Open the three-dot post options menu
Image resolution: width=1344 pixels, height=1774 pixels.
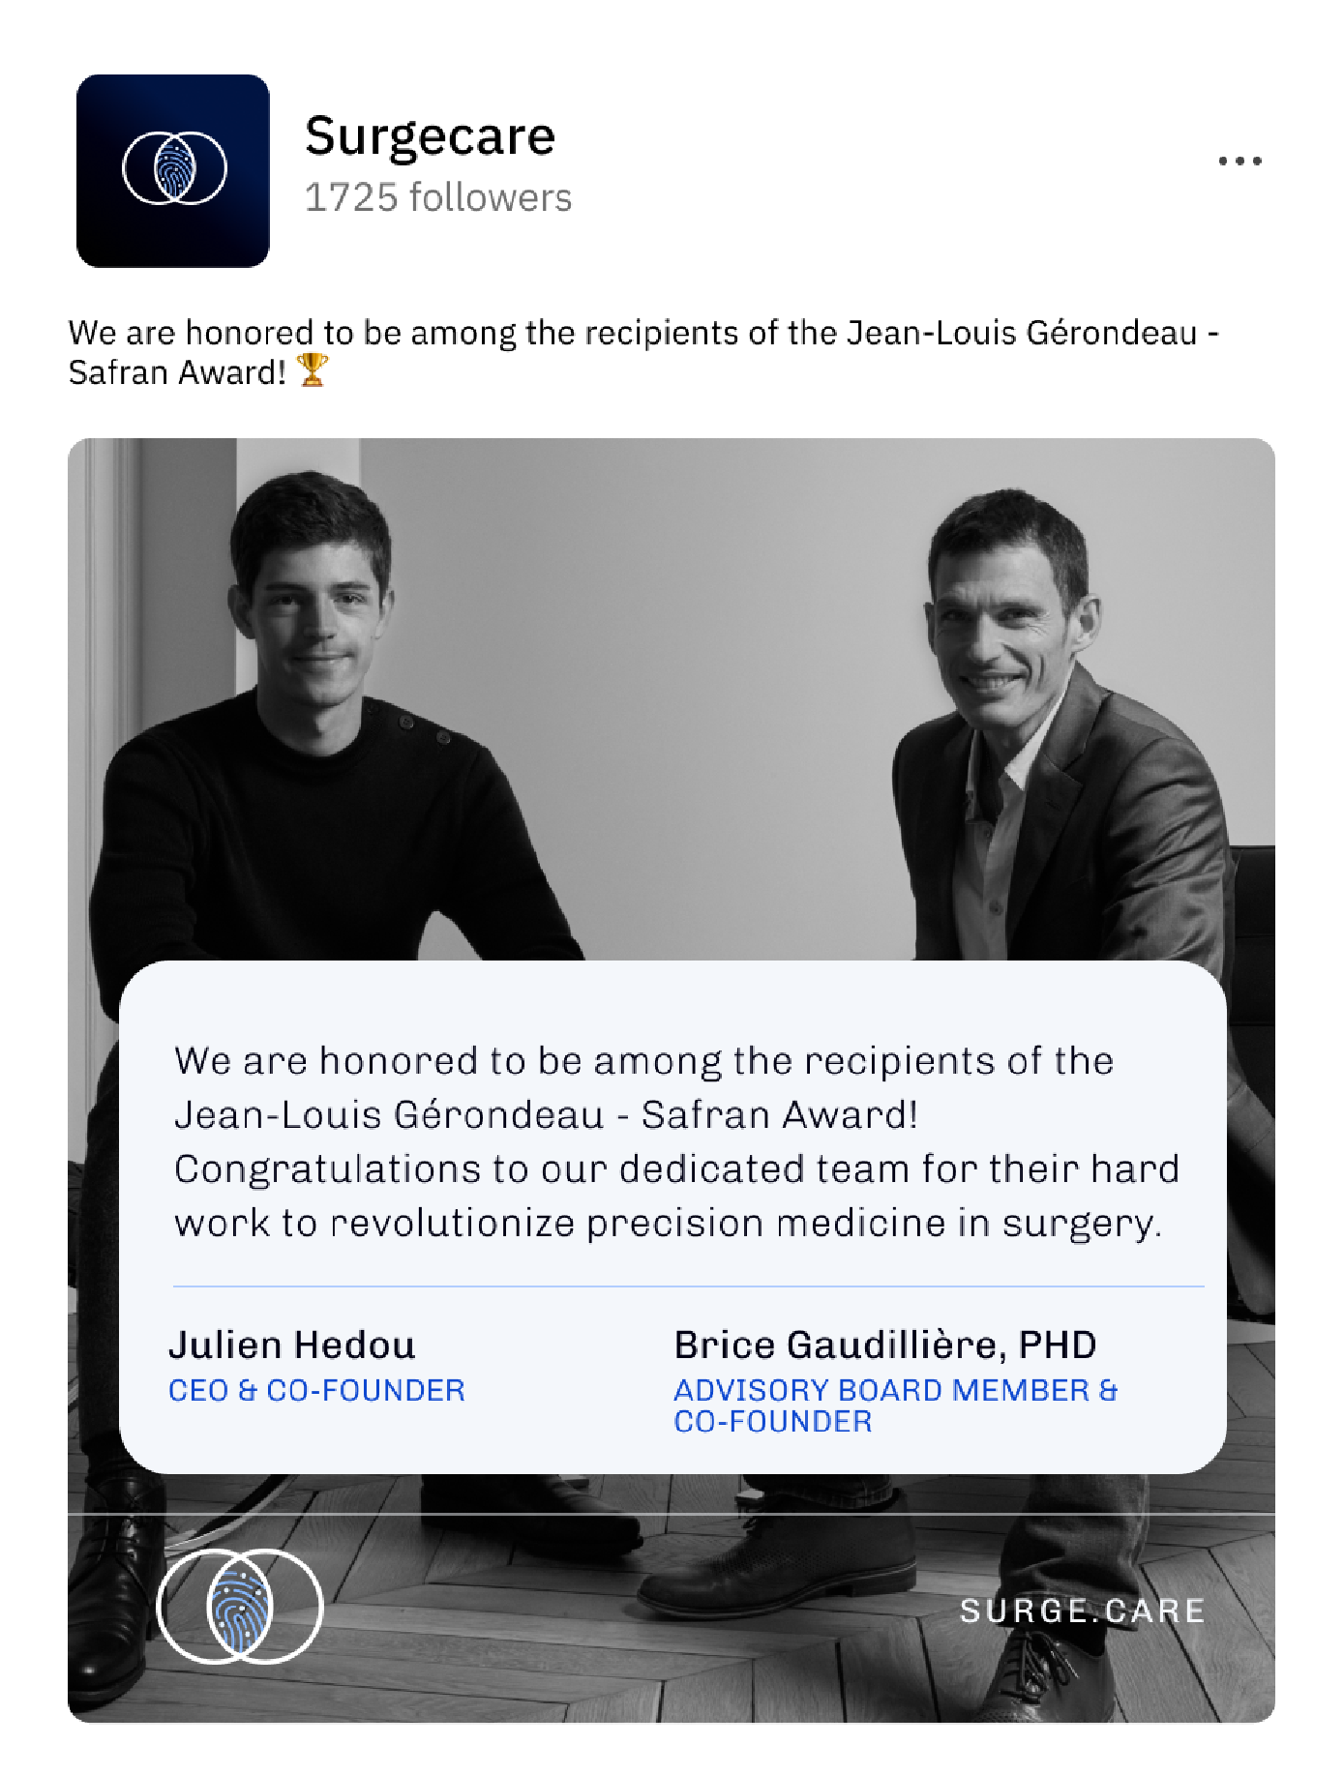(x=1239, y=161)
